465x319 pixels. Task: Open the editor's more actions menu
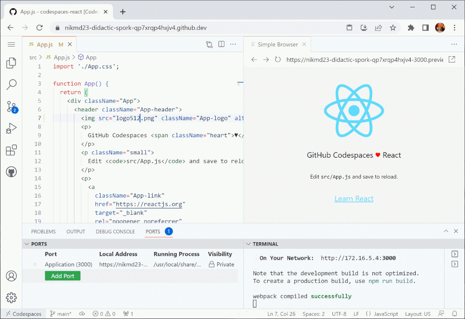pyautogui.click(x=232, y=44)
